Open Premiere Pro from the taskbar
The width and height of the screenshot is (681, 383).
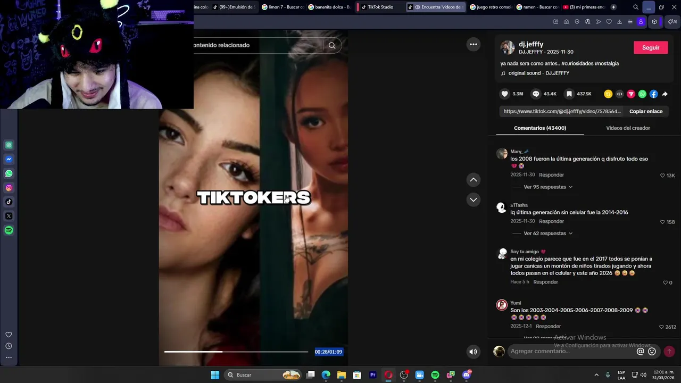coord(373,375)
